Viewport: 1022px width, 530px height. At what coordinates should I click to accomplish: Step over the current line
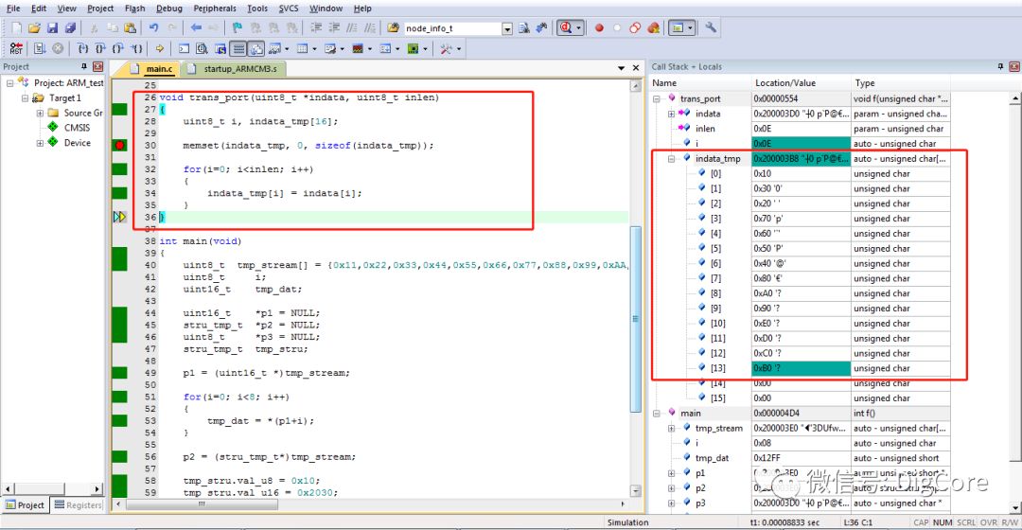click(100, 49)
